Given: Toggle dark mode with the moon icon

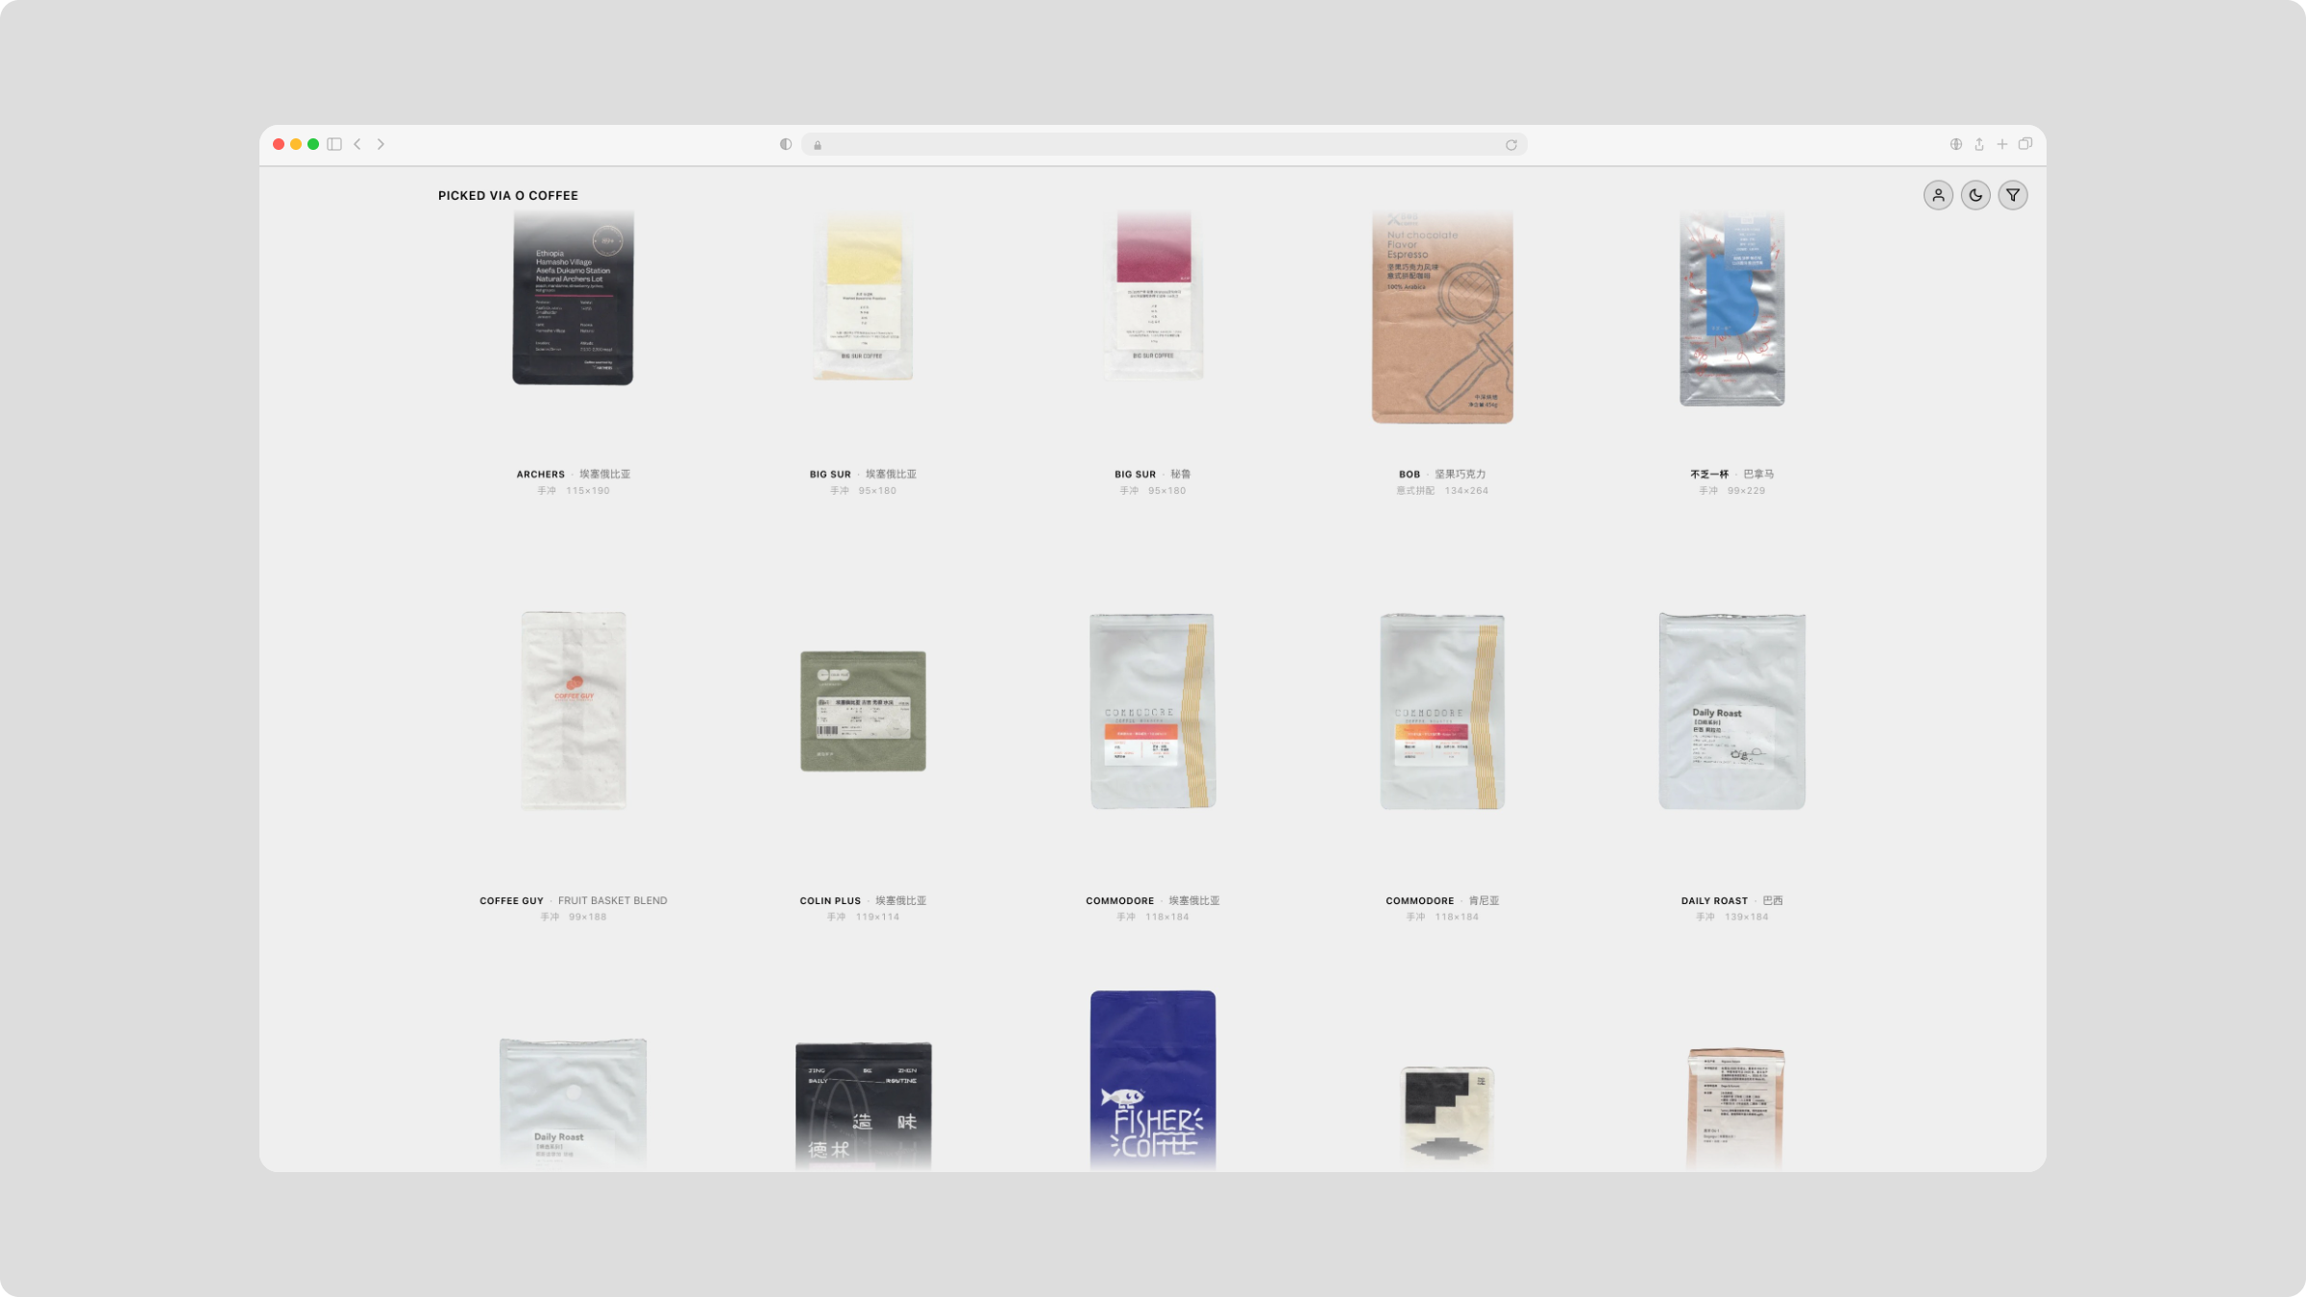Looking at the screenshot, I should point(1975,195).
